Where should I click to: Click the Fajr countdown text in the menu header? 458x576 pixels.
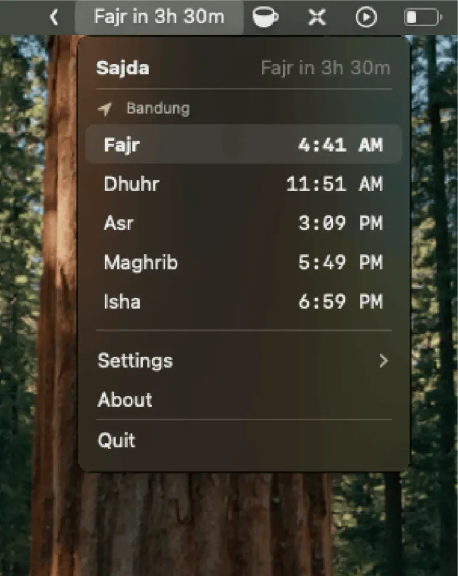click(x=325, y=68)
